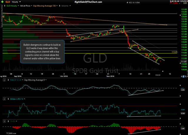Click the RSI current value tag 33.58
Screen dimensions: 188x135
click(x=183, y=113)
